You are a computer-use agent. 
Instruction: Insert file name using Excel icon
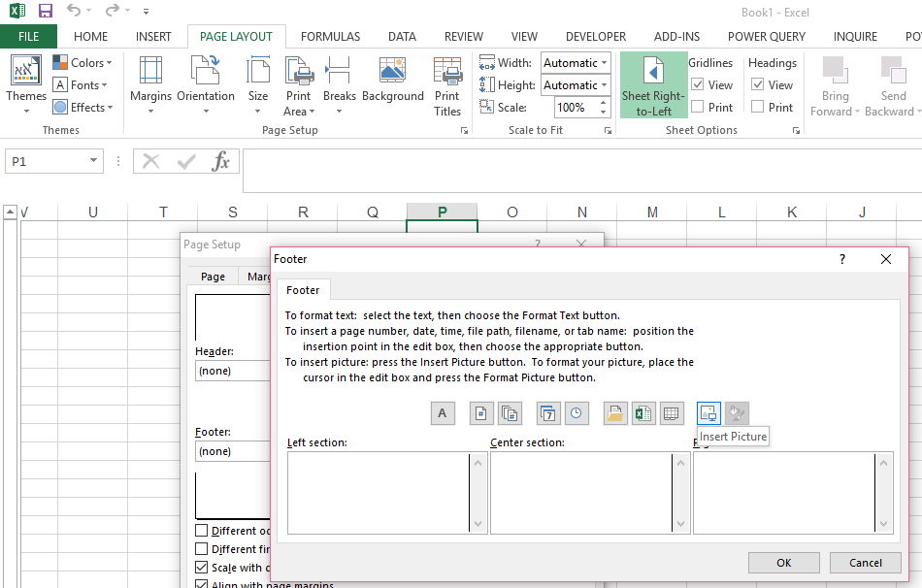pyautogui.click(x=642, y=413)
